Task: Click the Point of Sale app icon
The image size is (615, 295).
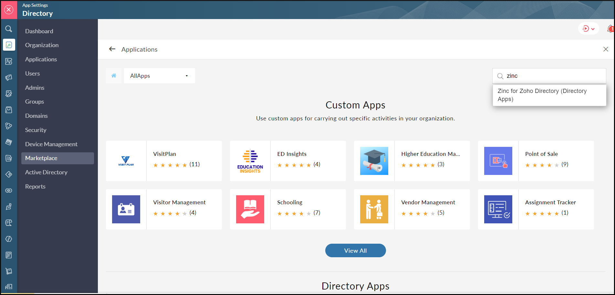Action: [498, 161]
